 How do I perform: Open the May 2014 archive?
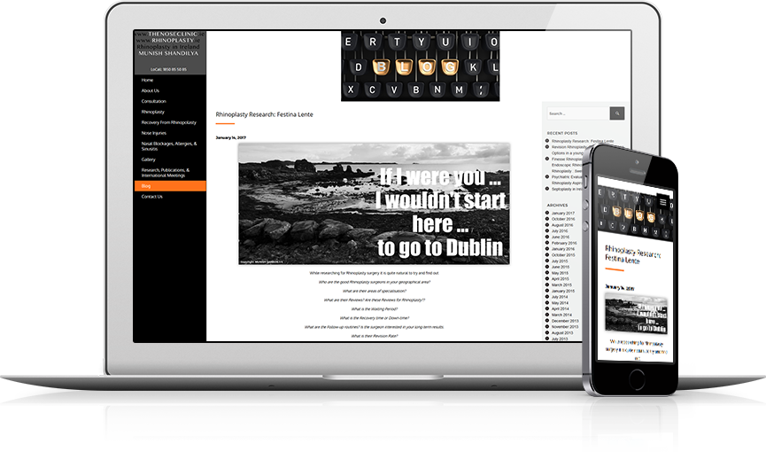click(x=560, y=303)
